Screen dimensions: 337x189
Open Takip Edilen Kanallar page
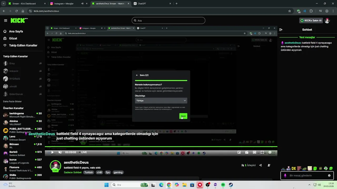pos(23,45)
